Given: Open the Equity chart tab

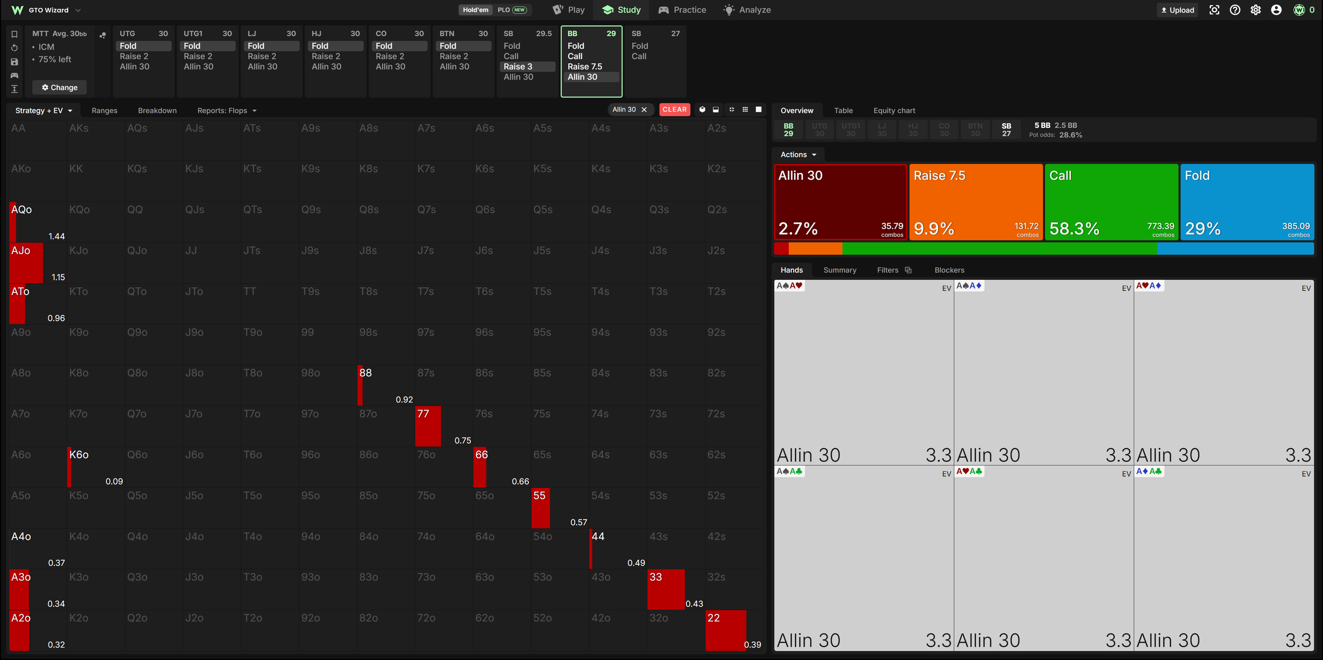Looking at the screenshot, I should coord(894,110).
